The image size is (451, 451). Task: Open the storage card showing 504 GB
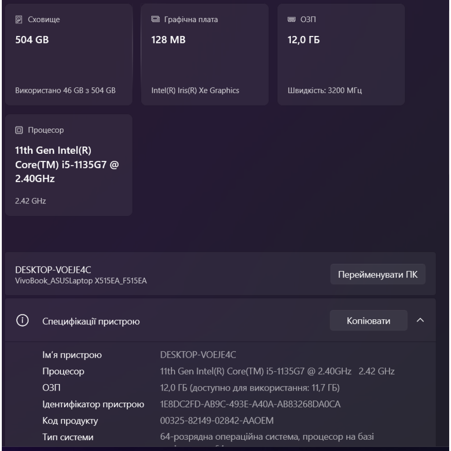pos(69,54)
